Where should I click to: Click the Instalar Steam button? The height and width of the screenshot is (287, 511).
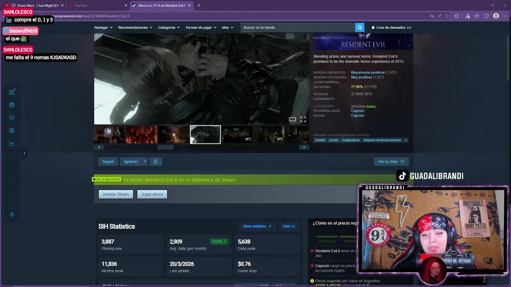(116, 194)
